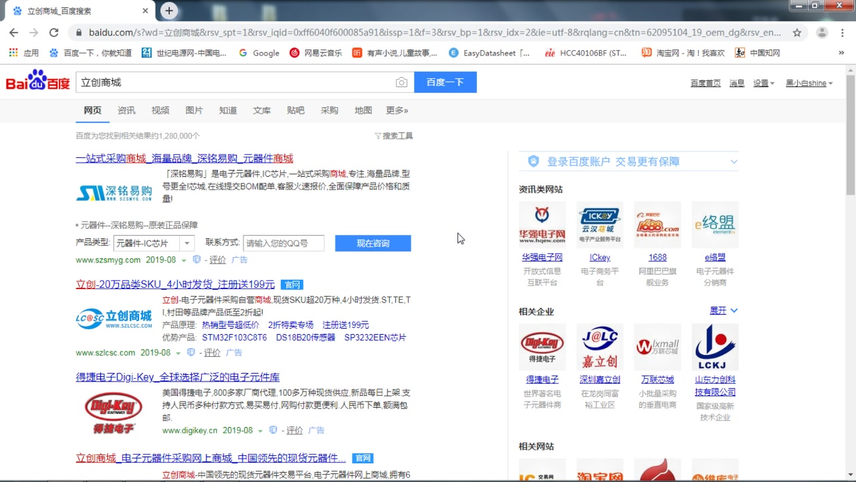Click the ICkey 云汉芯城 site icon
This screenshot has width=856, height=482.
(600, 225)
